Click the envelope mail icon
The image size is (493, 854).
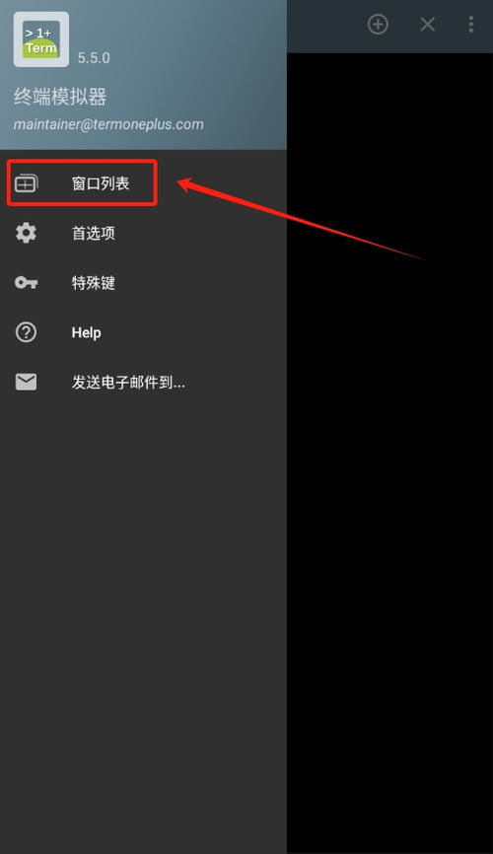point(27,383)
